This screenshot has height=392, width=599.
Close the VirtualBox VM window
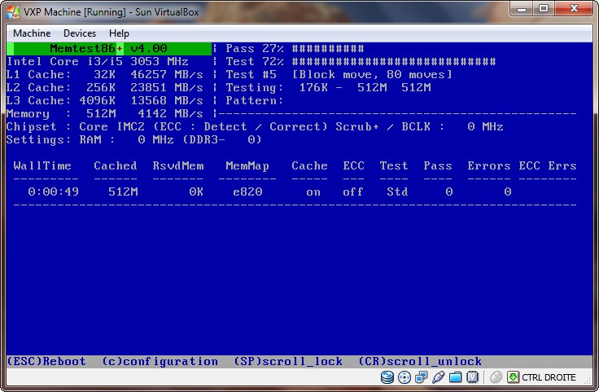click(574, 8)
